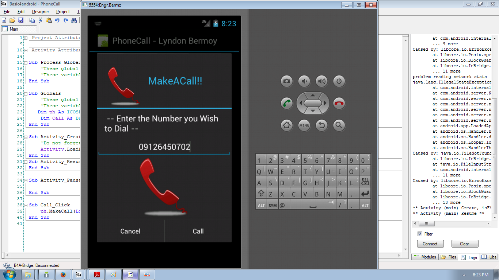The height and width of the screenshot is (280, 499).
Task: Collapse the Sub Activity_Create block
Action: point(26,137)
